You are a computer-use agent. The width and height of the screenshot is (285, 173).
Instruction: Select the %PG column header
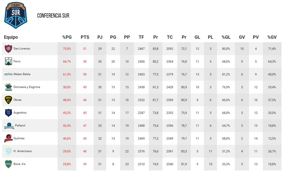tap(67, 37)
